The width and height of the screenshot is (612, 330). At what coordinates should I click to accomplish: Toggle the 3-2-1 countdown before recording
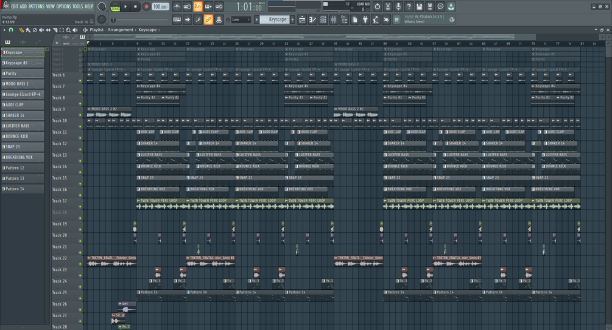point(198,7)
